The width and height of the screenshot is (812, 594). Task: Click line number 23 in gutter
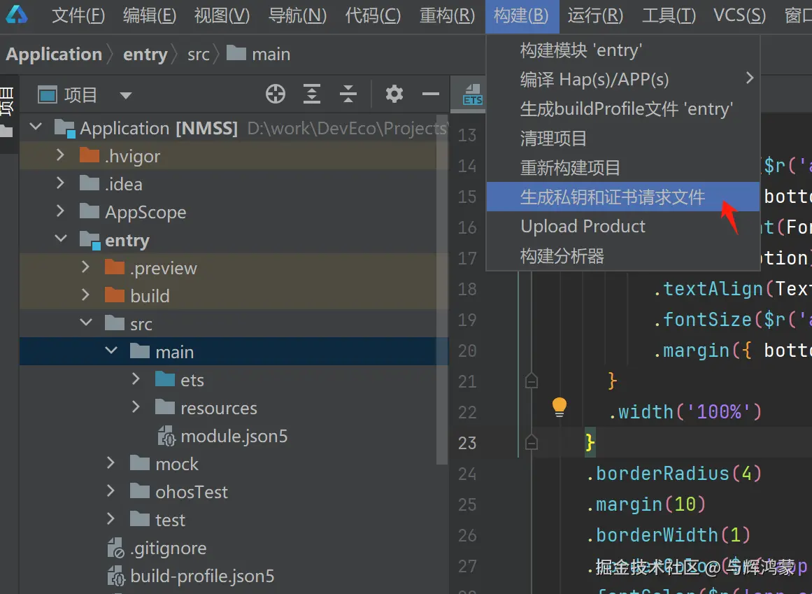coord(467,443)
